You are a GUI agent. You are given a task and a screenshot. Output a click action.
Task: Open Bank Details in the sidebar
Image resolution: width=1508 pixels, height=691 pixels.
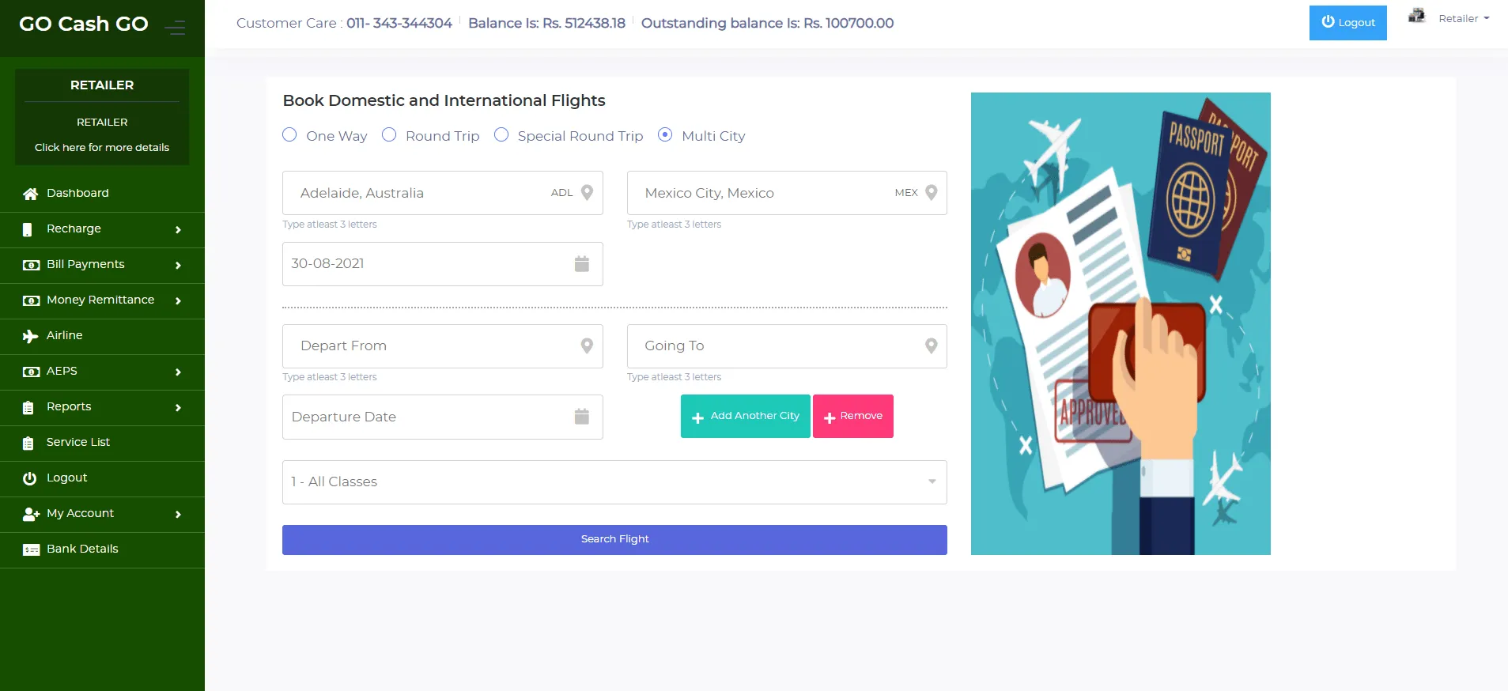pos(82,549)
